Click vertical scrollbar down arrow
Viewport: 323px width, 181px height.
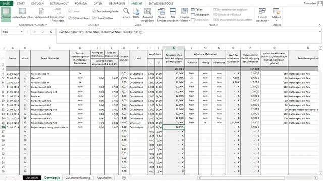coord(320,173)
